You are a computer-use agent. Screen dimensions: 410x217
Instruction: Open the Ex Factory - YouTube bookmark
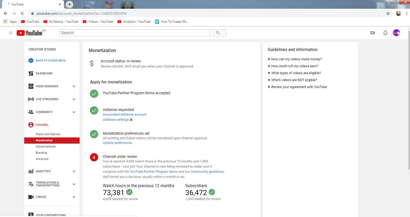pos(61,21)
